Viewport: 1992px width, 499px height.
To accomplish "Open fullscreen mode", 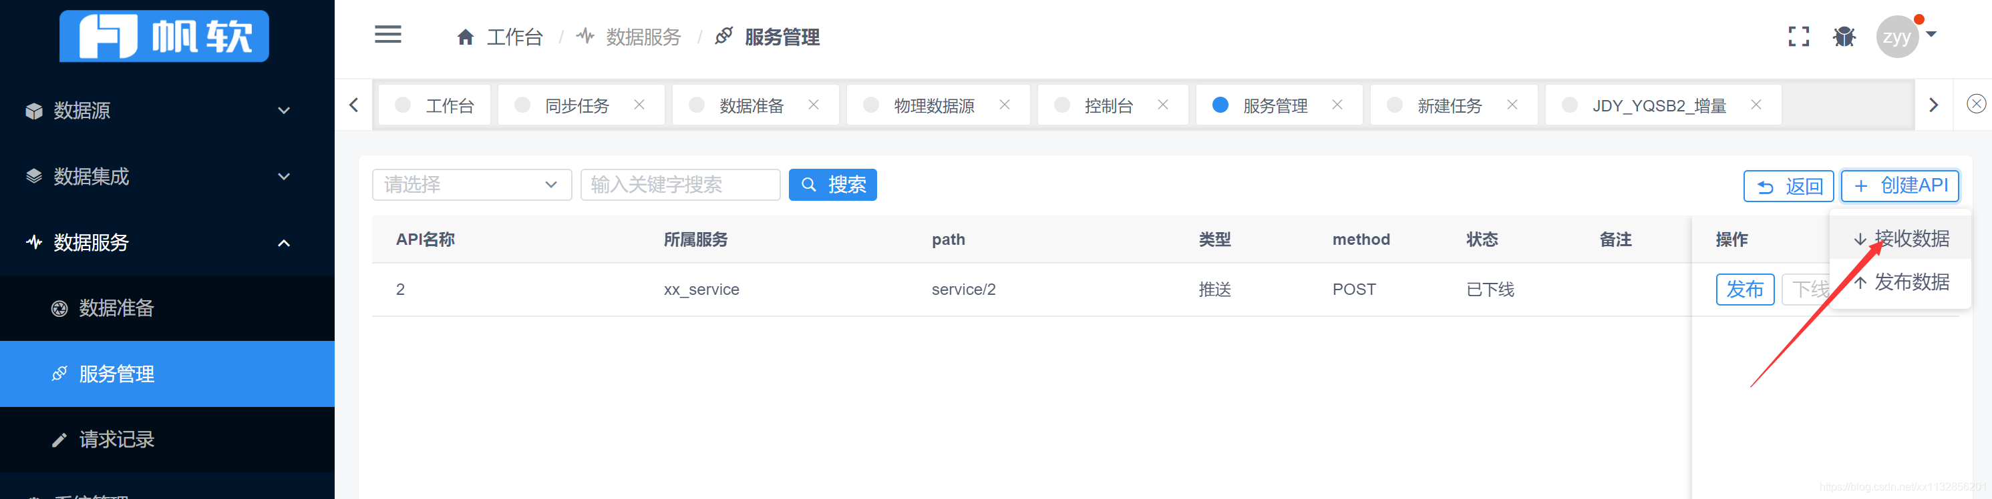I will pyautogui.click(x=1799, y=36).
